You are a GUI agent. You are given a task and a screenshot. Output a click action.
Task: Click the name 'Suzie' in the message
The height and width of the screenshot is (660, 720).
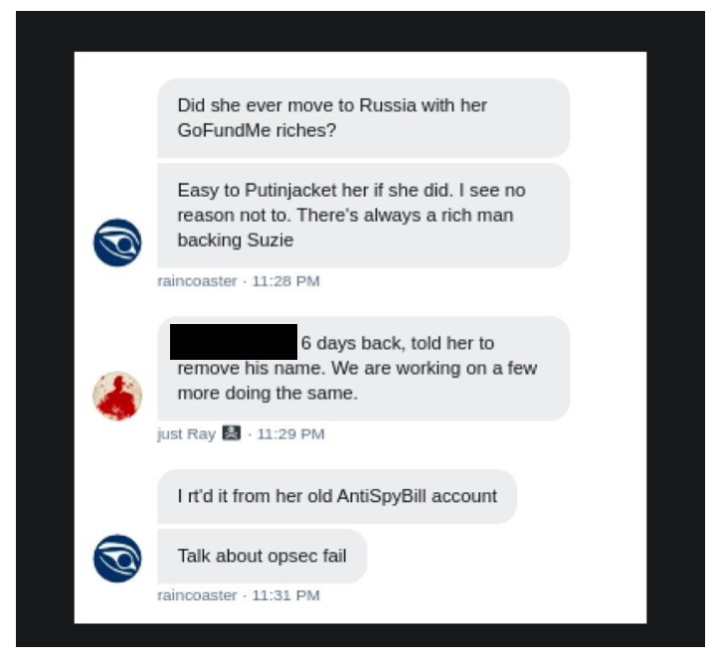(x=270, y=240)
